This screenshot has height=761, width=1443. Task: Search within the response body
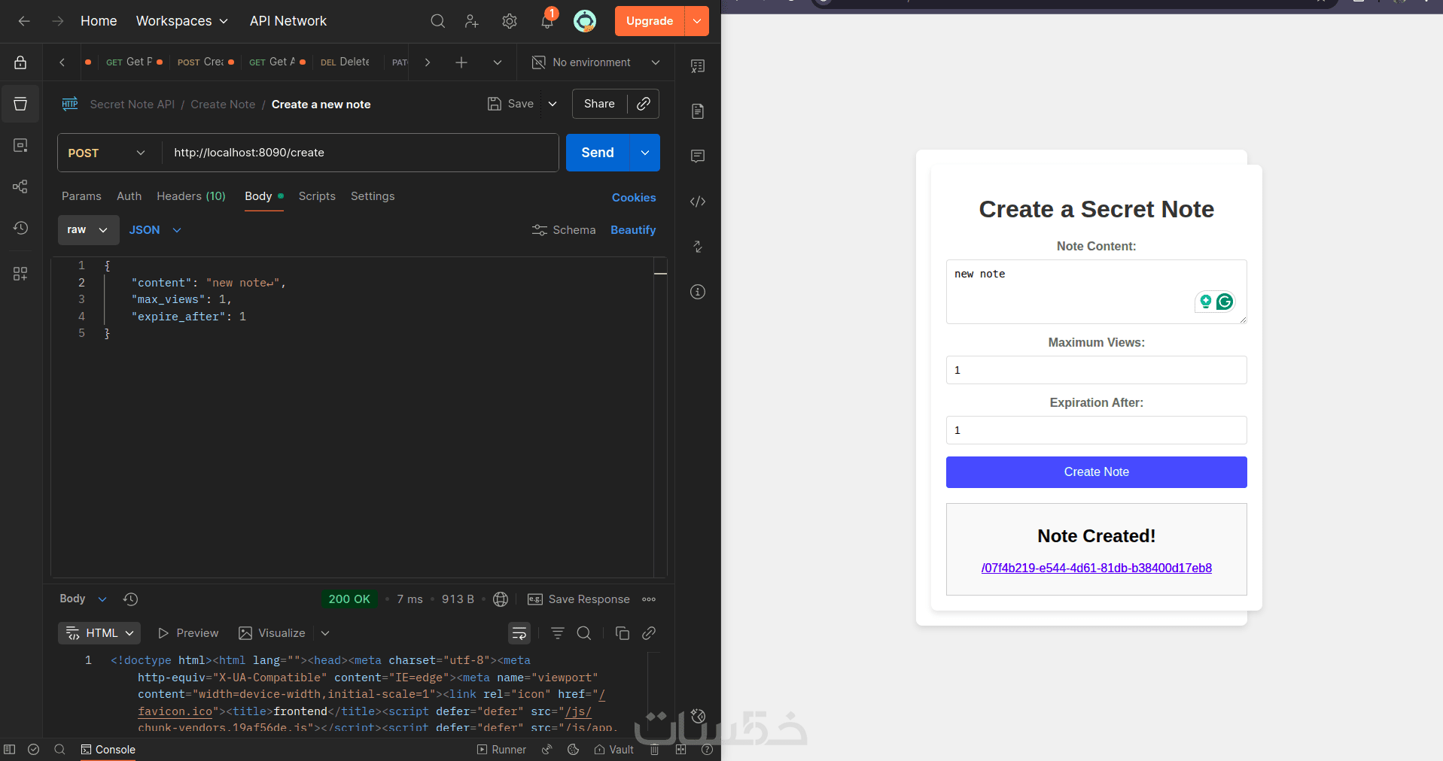(x=584, y=633)
